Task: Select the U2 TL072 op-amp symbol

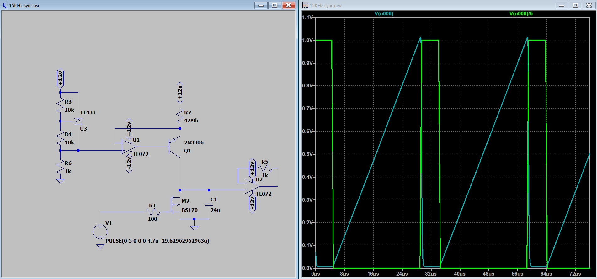Action: (252, 186)
